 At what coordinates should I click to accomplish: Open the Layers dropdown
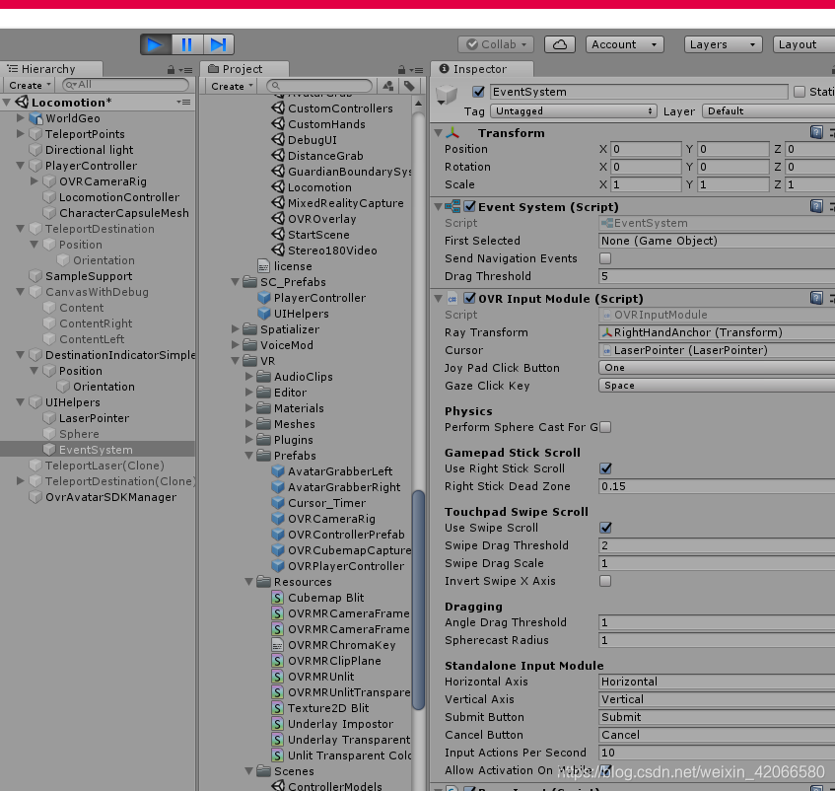723,44
